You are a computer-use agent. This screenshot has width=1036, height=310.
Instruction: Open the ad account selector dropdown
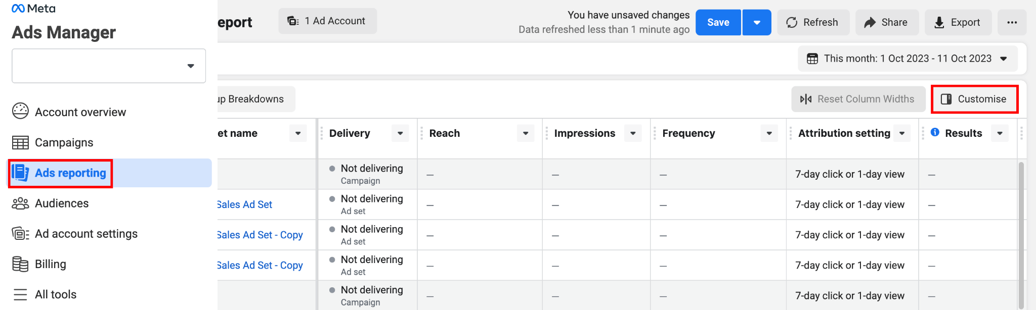click(109, 66)
